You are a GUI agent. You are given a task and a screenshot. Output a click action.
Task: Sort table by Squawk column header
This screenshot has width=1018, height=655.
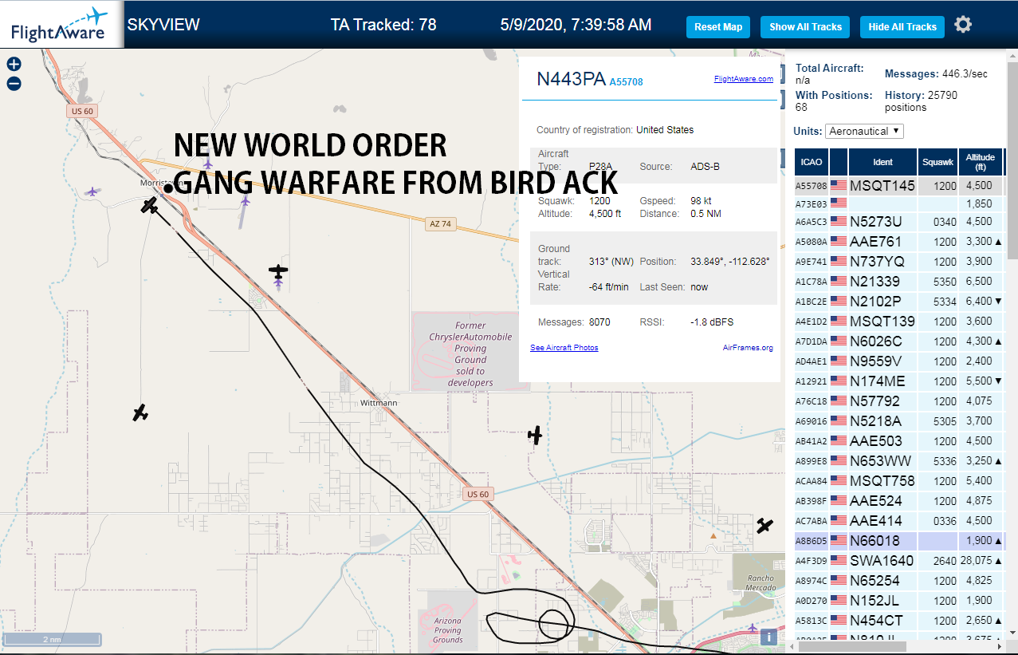tap(937, 162)
